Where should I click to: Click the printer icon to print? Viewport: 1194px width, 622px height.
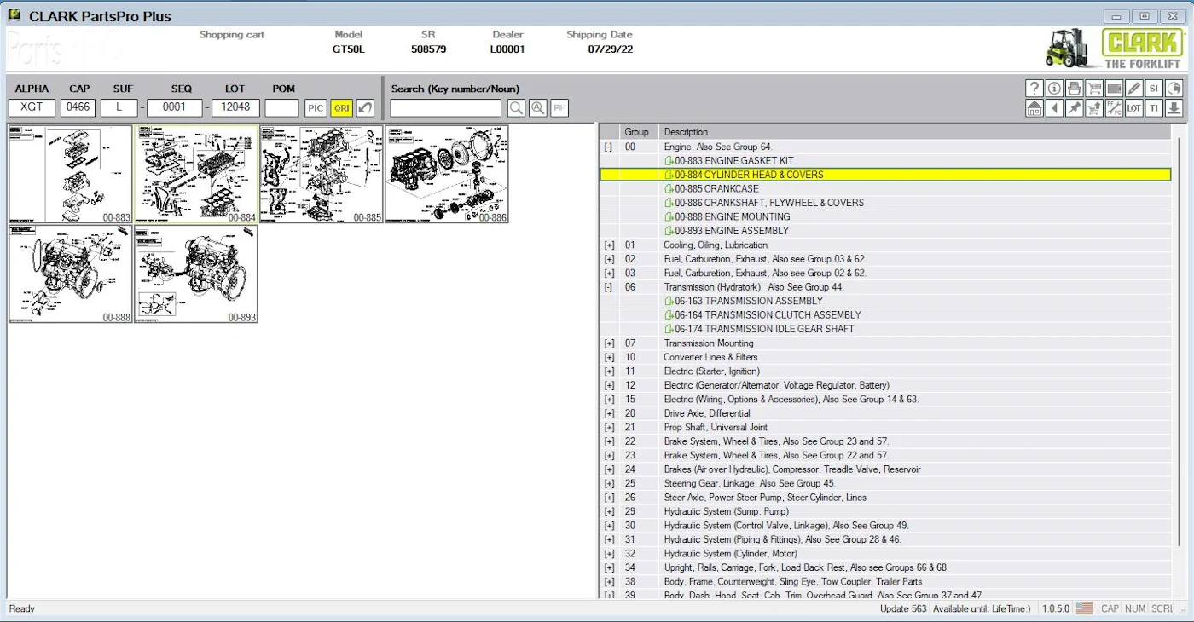tap(1074, 88)
